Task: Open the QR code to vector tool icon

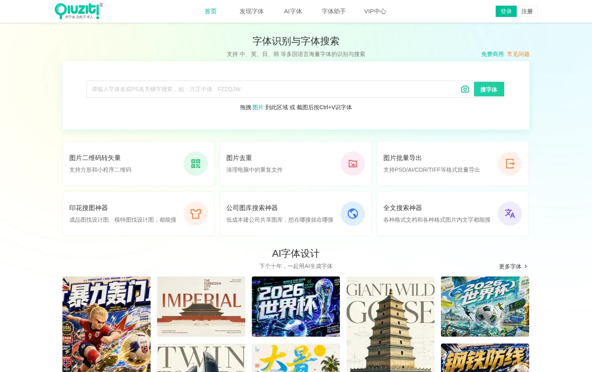Action: (196, 164)
